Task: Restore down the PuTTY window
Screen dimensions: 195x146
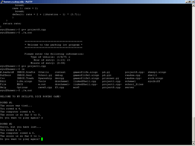Action: [189, 2]
